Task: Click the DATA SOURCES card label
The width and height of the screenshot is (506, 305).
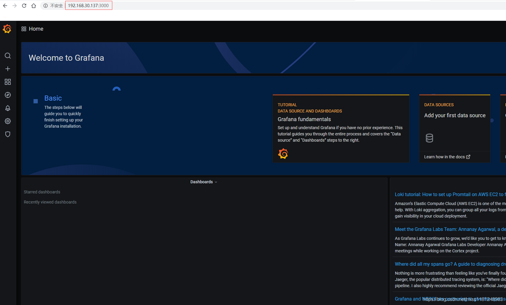Action: click(439, 105)
